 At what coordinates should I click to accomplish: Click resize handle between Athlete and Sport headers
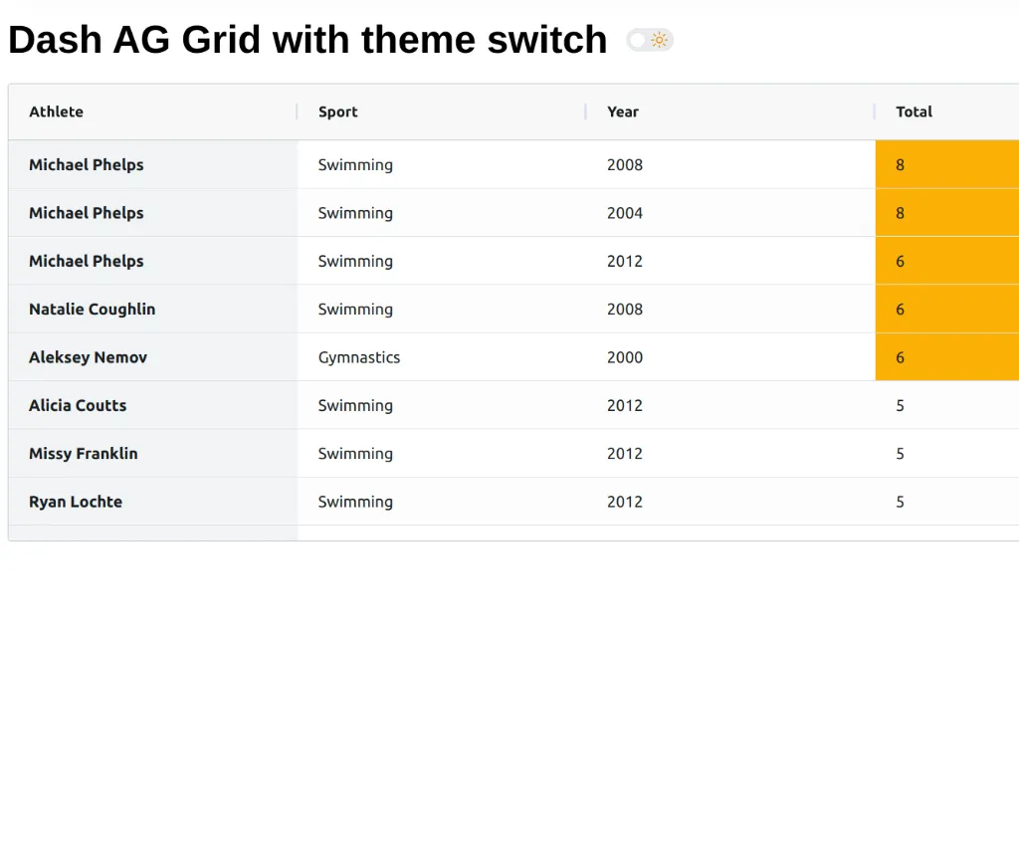click(298, 111)
